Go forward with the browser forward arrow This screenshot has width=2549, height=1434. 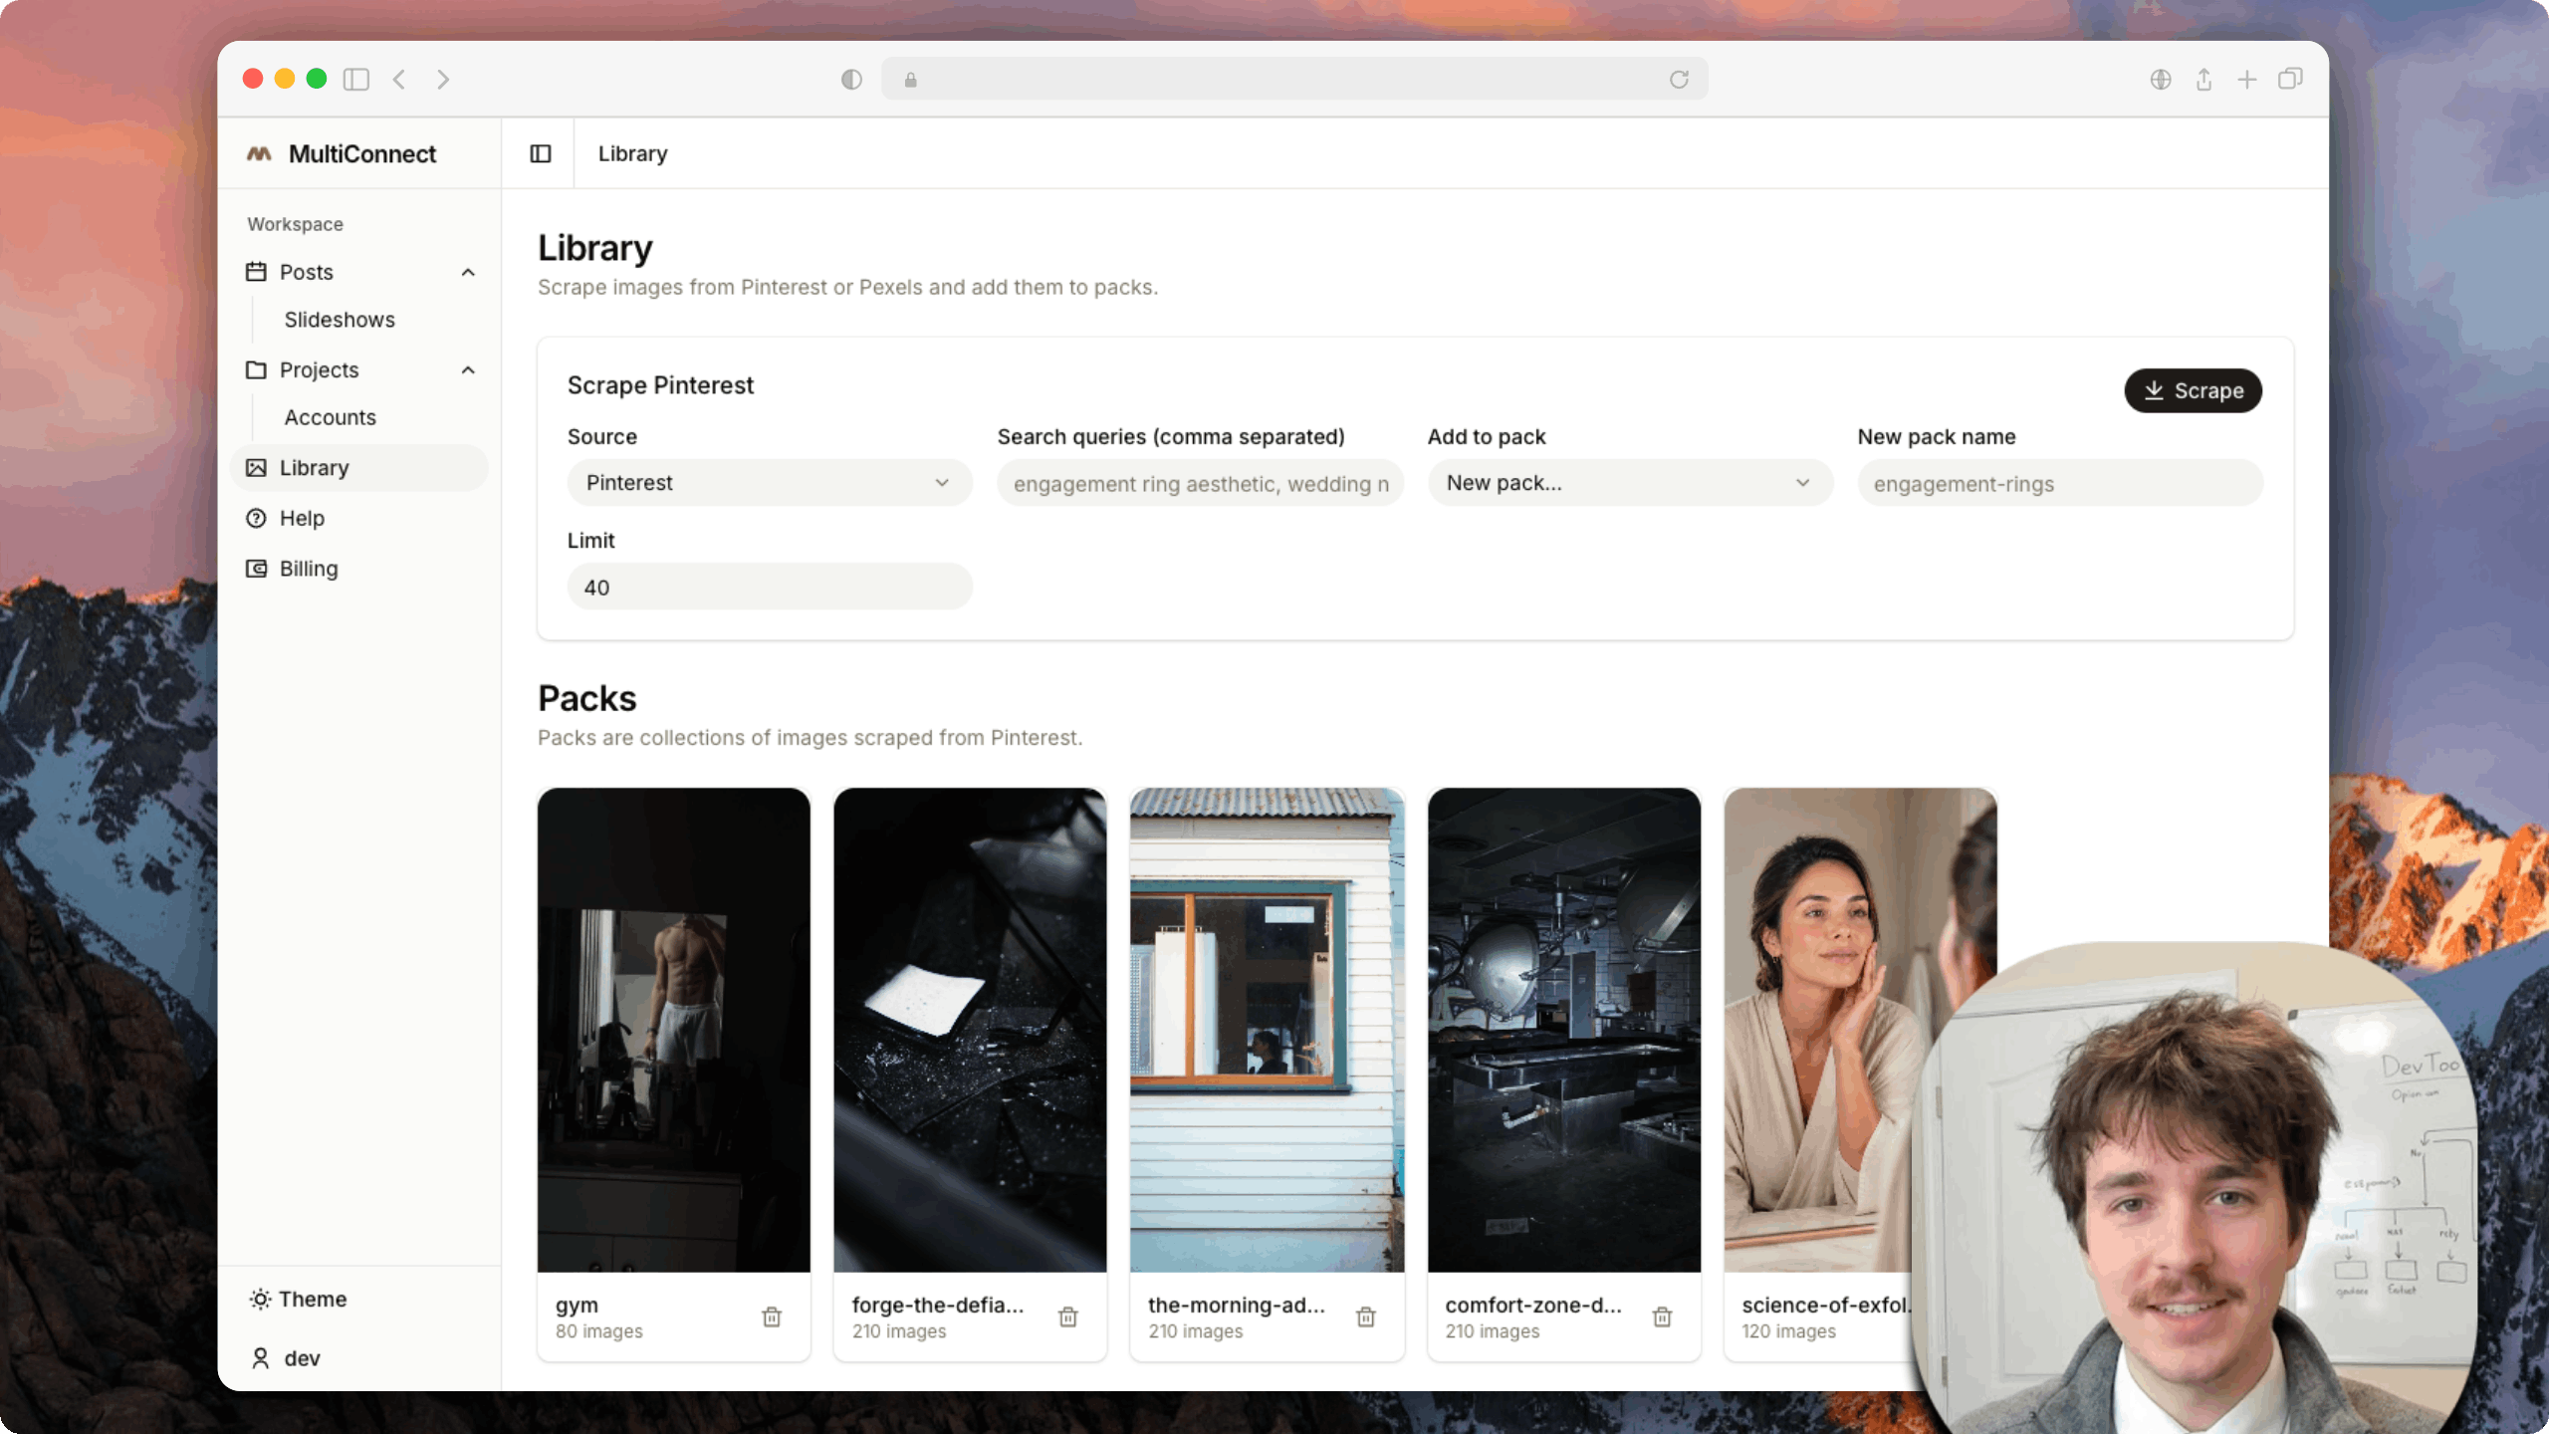(x=443, y=79)
